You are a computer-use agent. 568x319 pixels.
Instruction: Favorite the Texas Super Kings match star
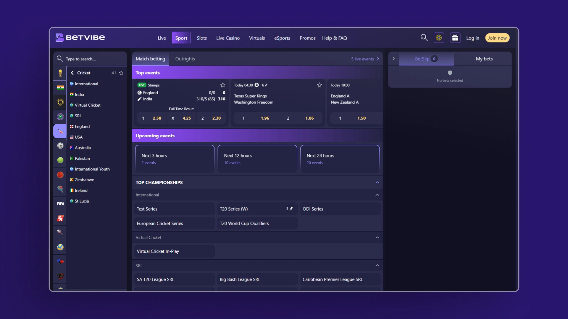[319, 85]
